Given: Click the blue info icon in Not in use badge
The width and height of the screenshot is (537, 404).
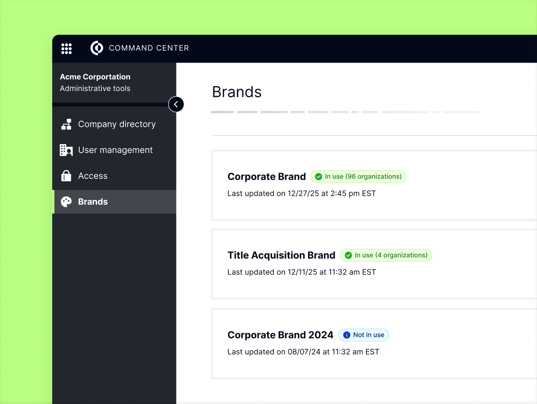Looking at the screenshot, I should [347, 335].
